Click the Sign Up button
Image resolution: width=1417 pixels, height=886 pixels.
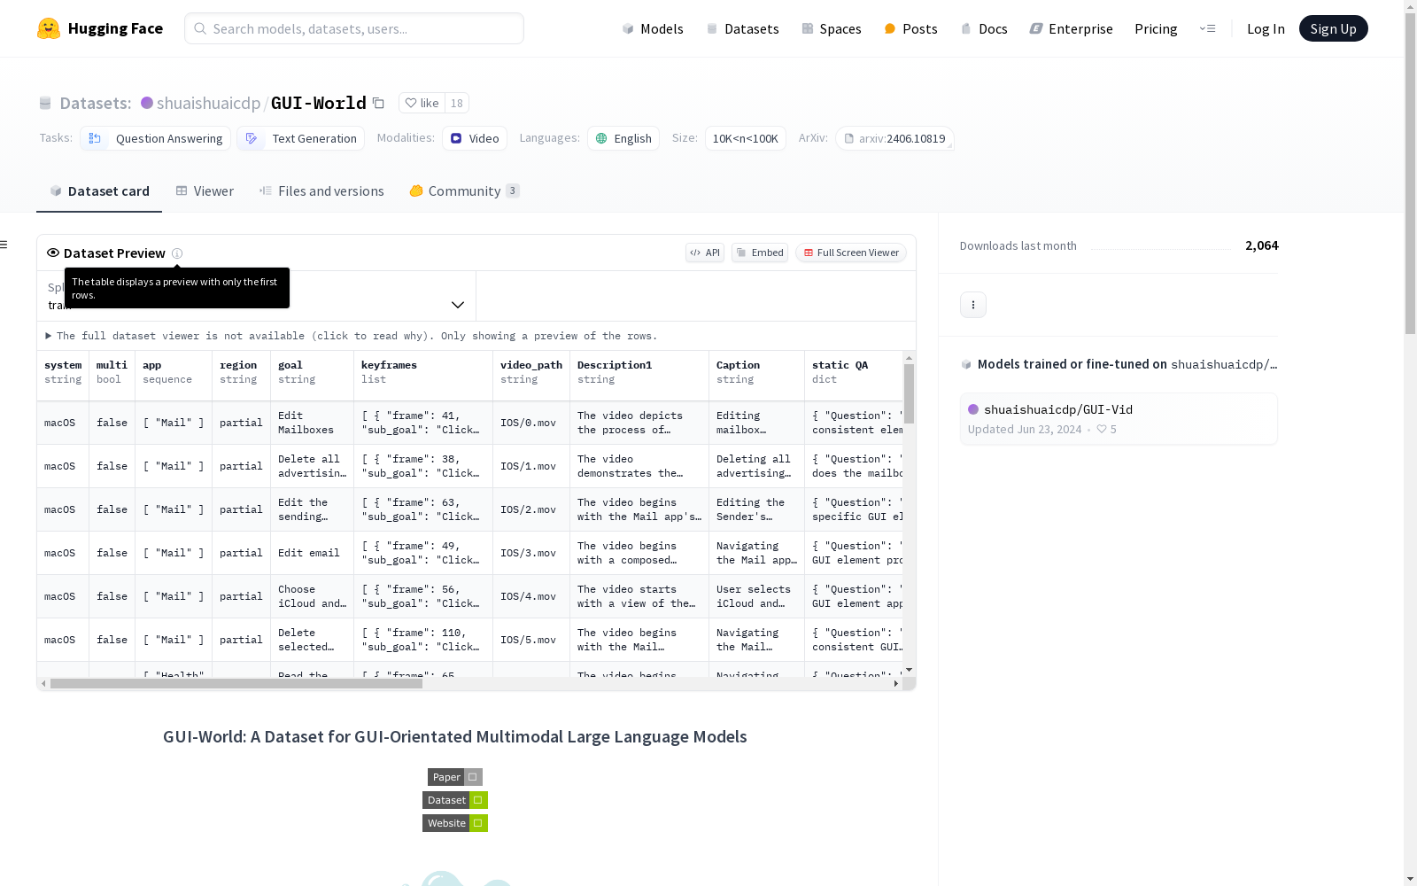[1333, 28]
